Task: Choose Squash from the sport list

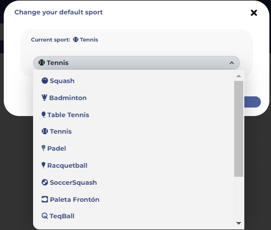Action: [133, 81]
